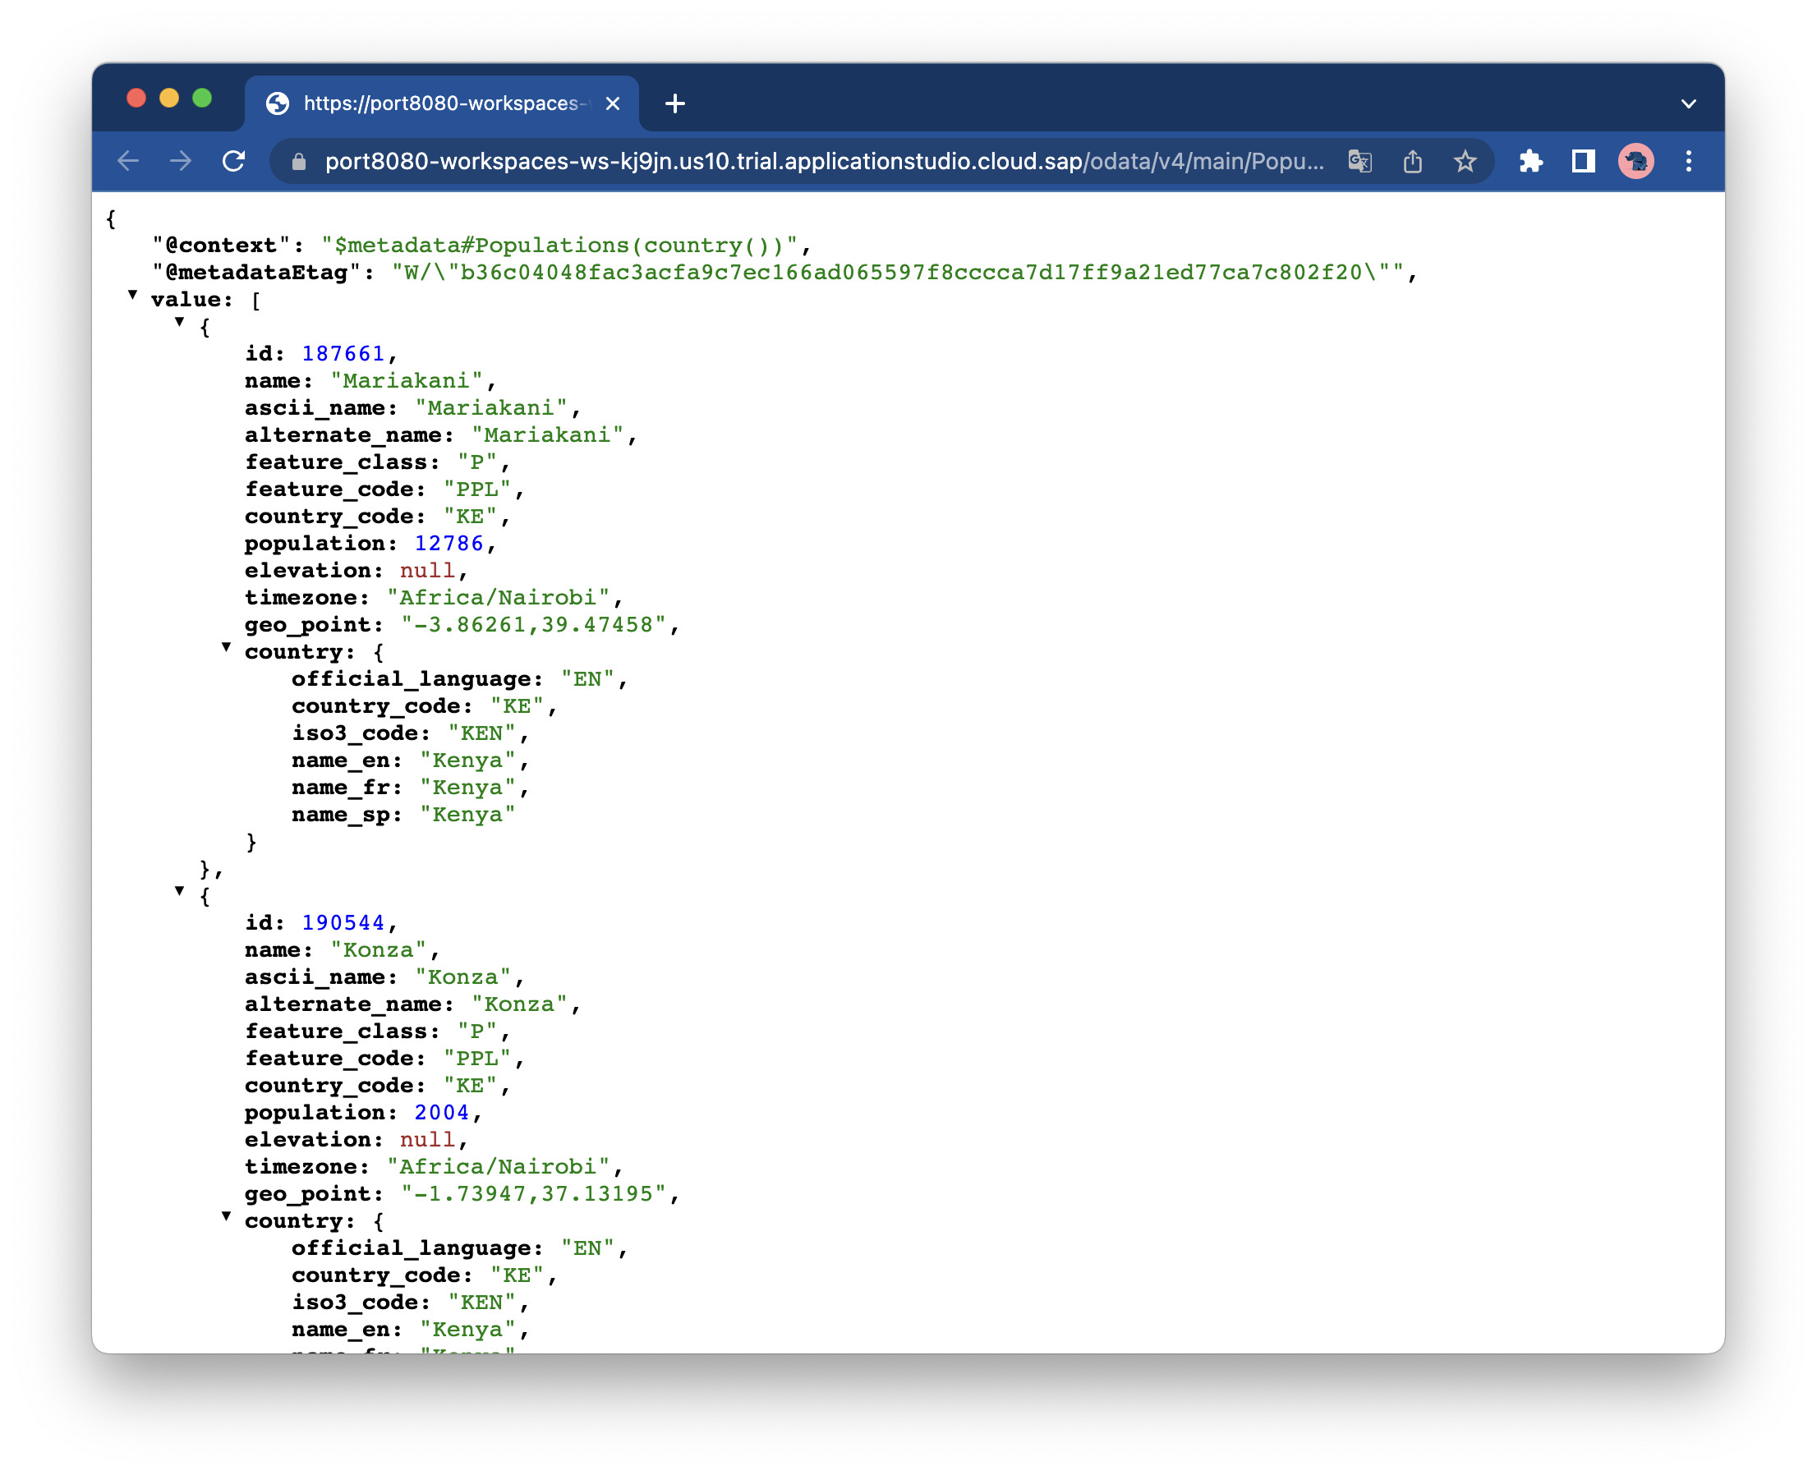The image size is (1817, 1475).
Task: Open the tab search dropdown chevron
Action: 1689,103
